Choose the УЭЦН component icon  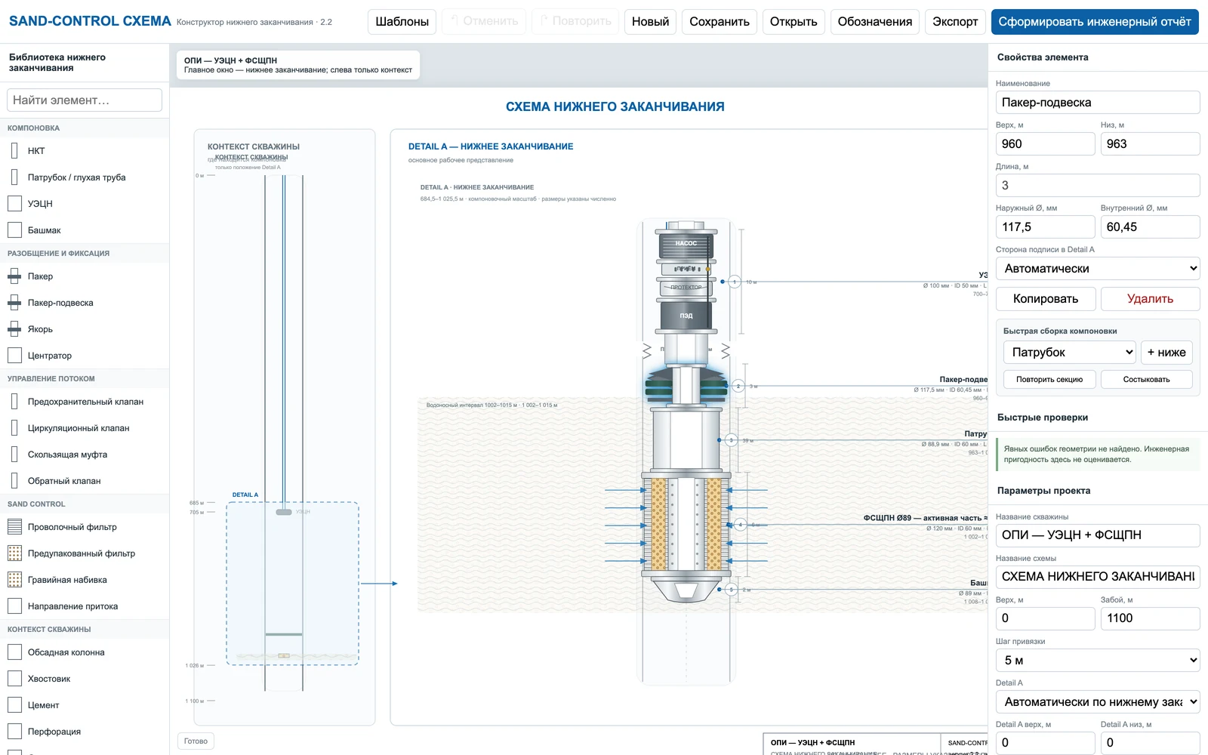(14, 204)
